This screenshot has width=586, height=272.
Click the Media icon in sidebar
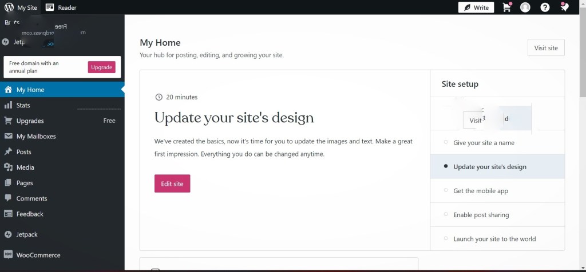coord(8,167)
